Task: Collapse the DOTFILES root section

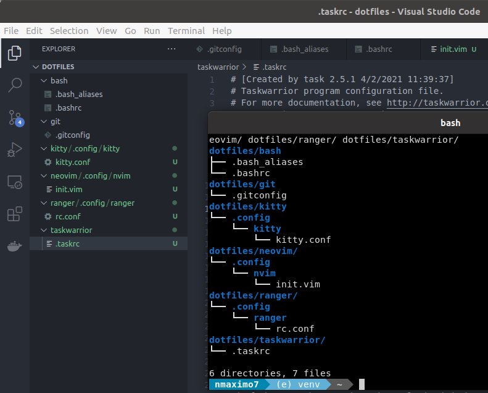Action: coord(36,67)
